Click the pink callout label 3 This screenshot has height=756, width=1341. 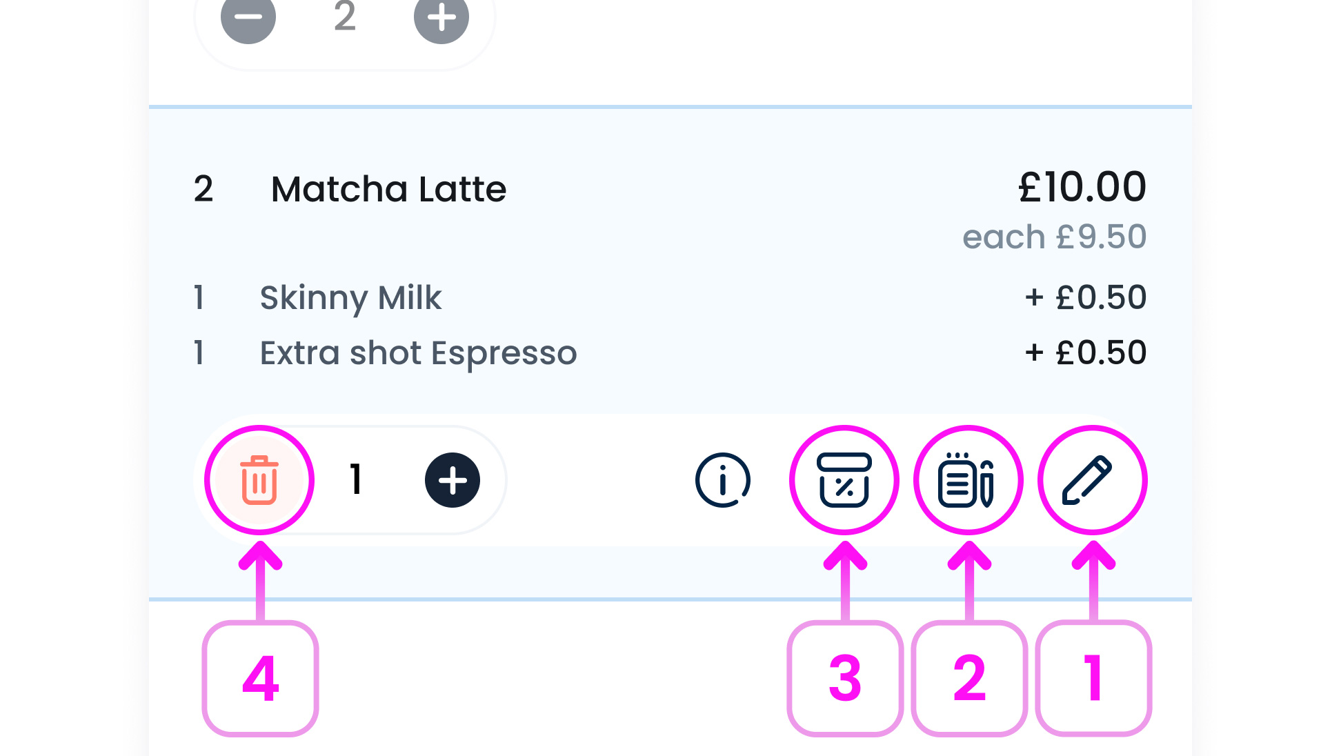click(x=845, y=679)
